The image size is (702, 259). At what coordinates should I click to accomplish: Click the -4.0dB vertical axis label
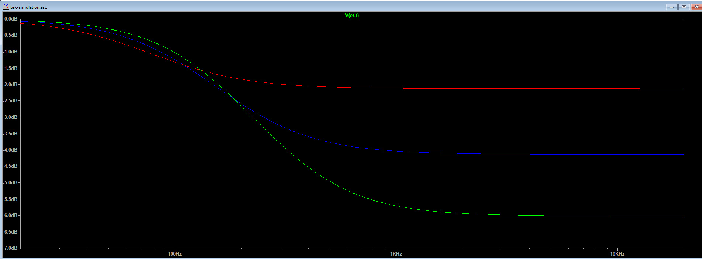(10, 150)
